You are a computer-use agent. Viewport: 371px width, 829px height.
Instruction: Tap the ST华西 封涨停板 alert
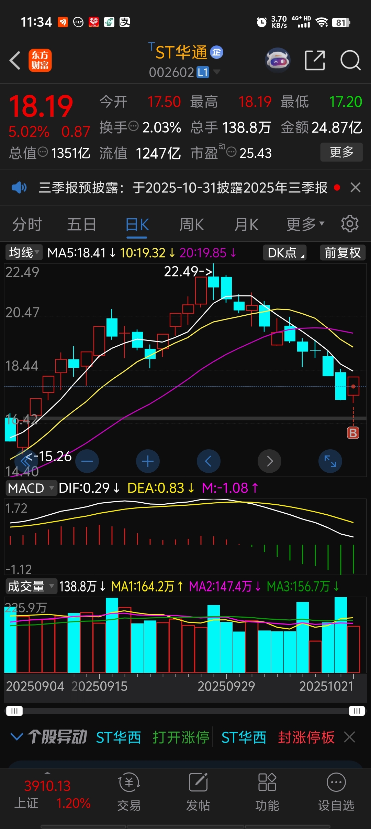pyautogui.click(x=278, y=737)
